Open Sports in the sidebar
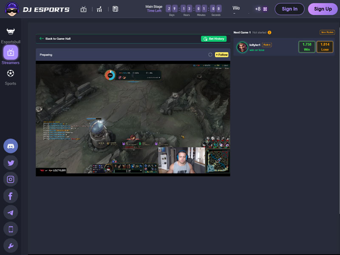This screenshot has width=340, height=255. (10, 78)
